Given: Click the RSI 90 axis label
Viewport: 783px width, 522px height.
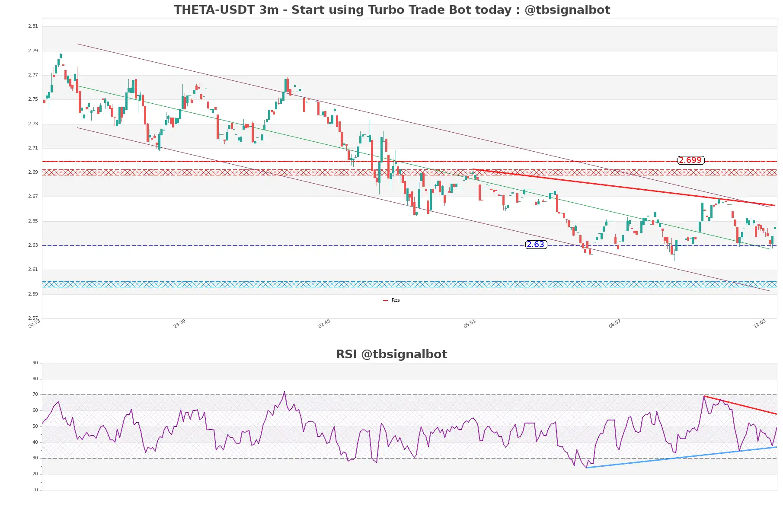Looking at the screenshot, I should tap(35, 363).
